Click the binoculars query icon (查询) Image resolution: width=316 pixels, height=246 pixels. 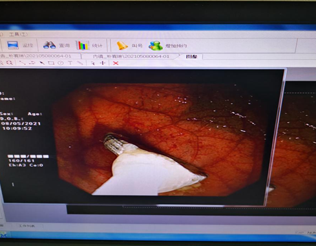50,45
